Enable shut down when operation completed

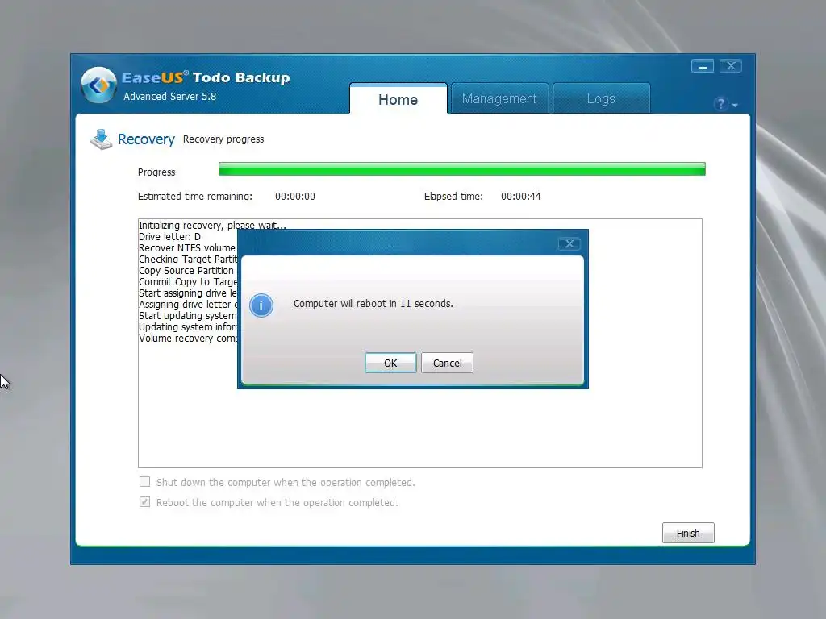pos(145,482)
